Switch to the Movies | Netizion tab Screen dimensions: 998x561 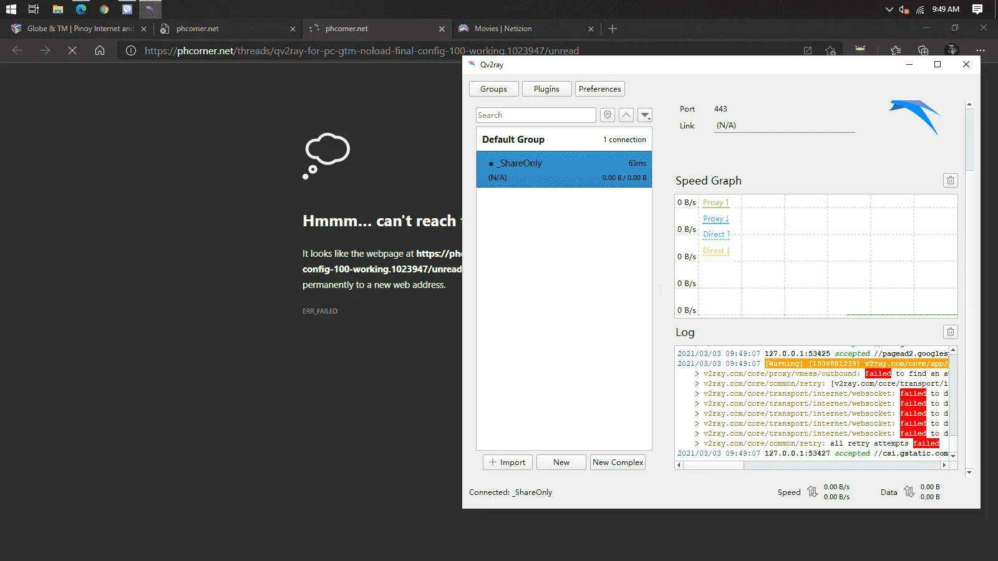point(526,29)
